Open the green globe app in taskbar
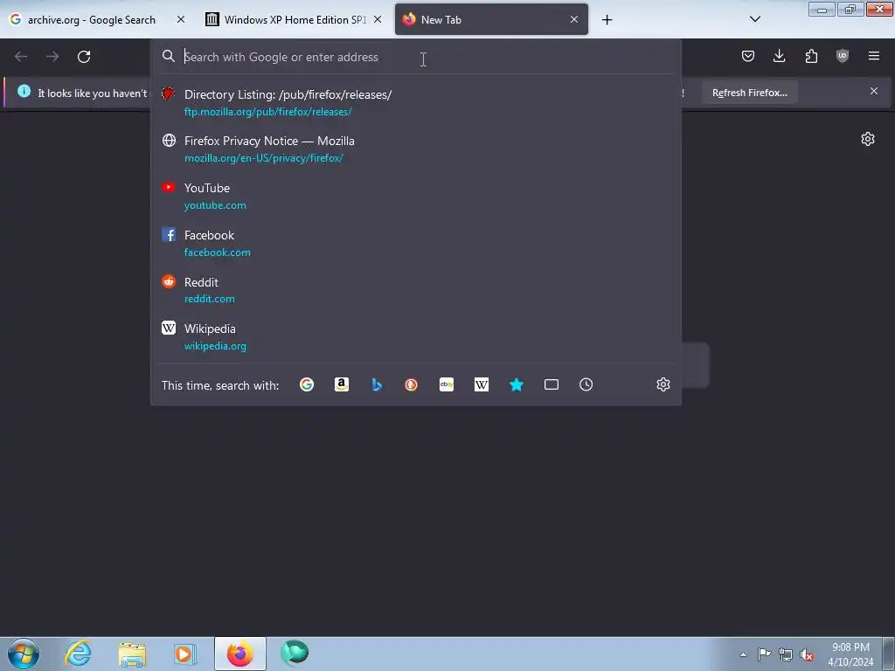Viewport: 895px width, 671px height. (295, 654)
